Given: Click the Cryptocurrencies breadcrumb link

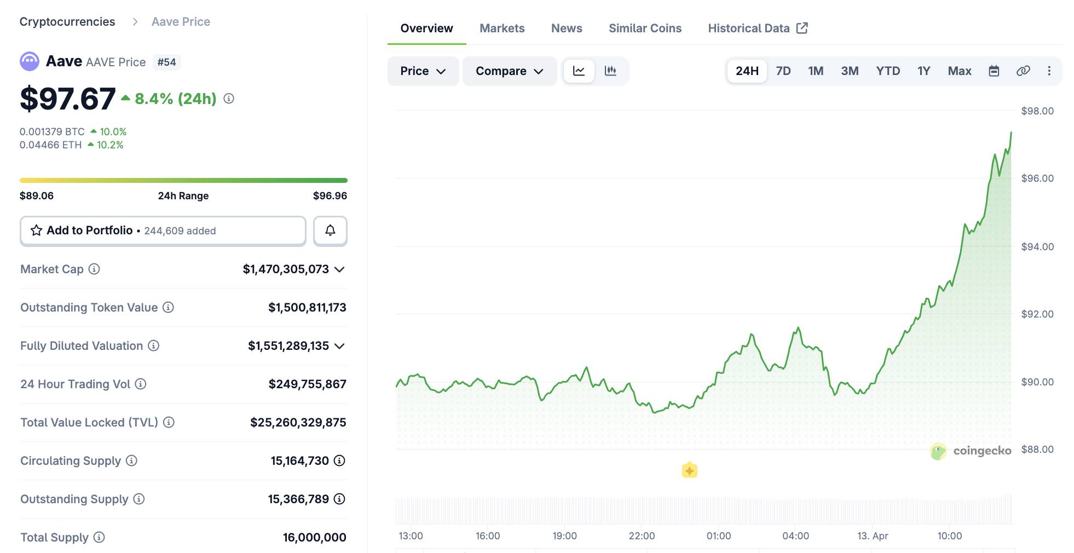Looking at the screenshot, I should click(67, 21).
